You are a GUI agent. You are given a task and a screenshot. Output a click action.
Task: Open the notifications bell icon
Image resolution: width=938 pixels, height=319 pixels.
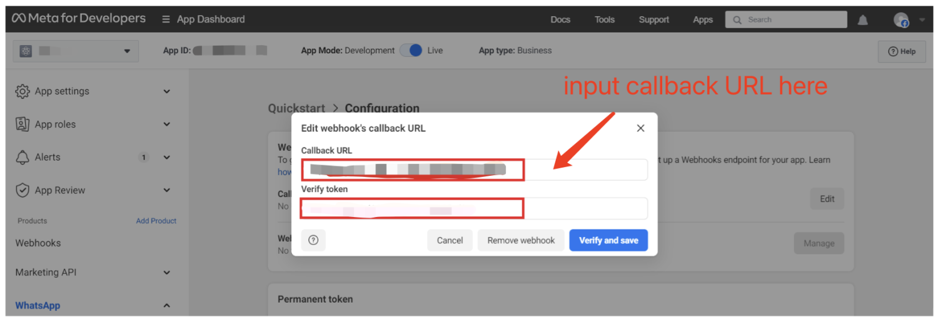click(863, 20)
